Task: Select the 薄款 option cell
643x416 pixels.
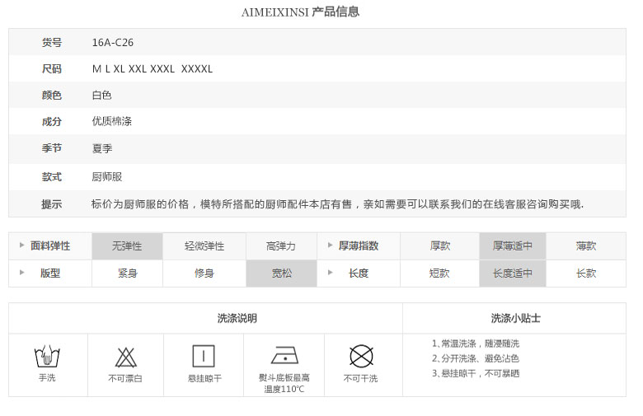Action: (x=586, y=246)
